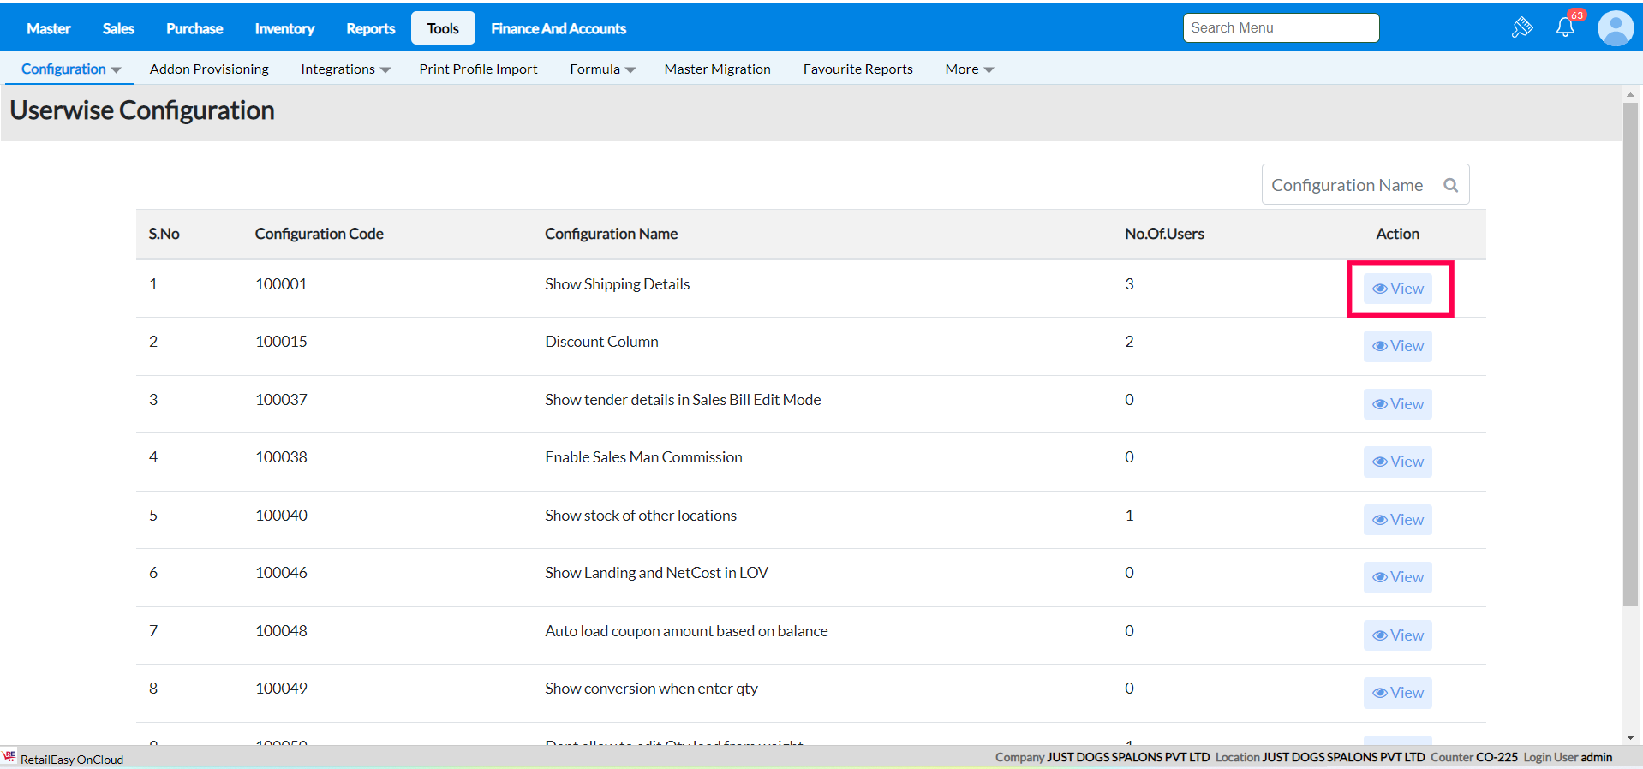View the Show Shipping Details configuration

click(1397, 289)
